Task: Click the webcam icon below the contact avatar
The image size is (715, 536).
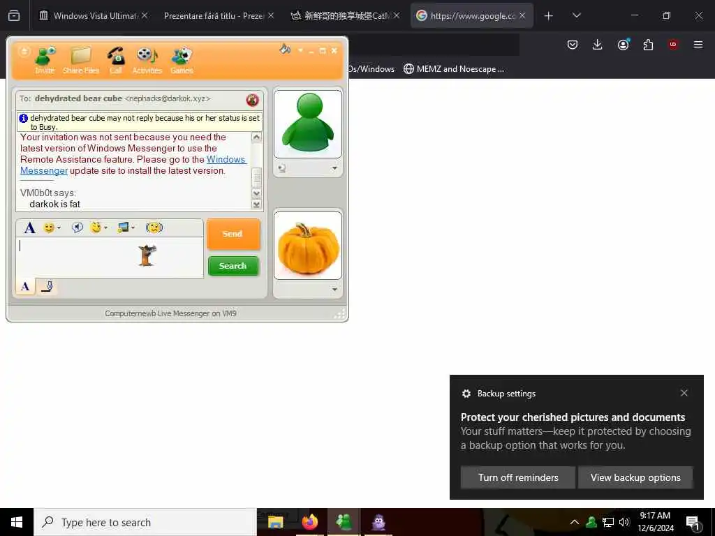Action: (282, 168)
